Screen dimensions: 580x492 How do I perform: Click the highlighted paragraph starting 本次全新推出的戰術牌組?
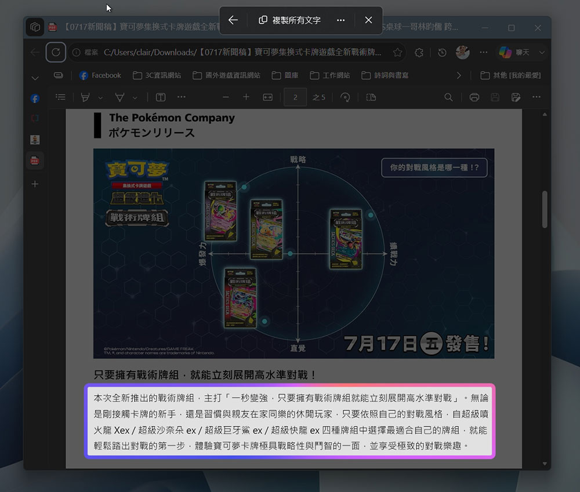pos(291,421)
